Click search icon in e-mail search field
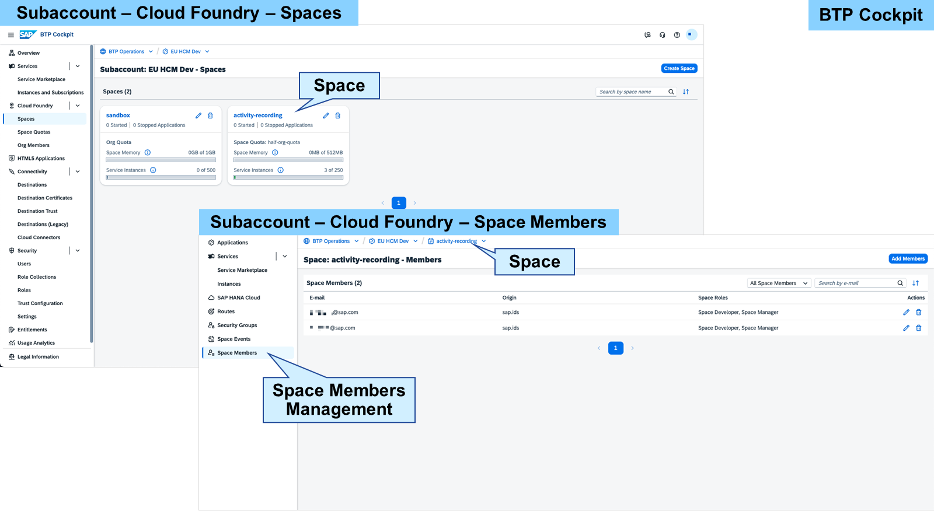 (900, 283)
